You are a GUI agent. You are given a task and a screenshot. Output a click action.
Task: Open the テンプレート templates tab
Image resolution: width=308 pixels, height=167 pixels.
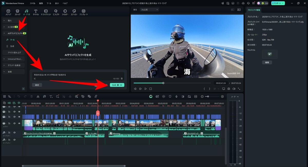point(83,12)
